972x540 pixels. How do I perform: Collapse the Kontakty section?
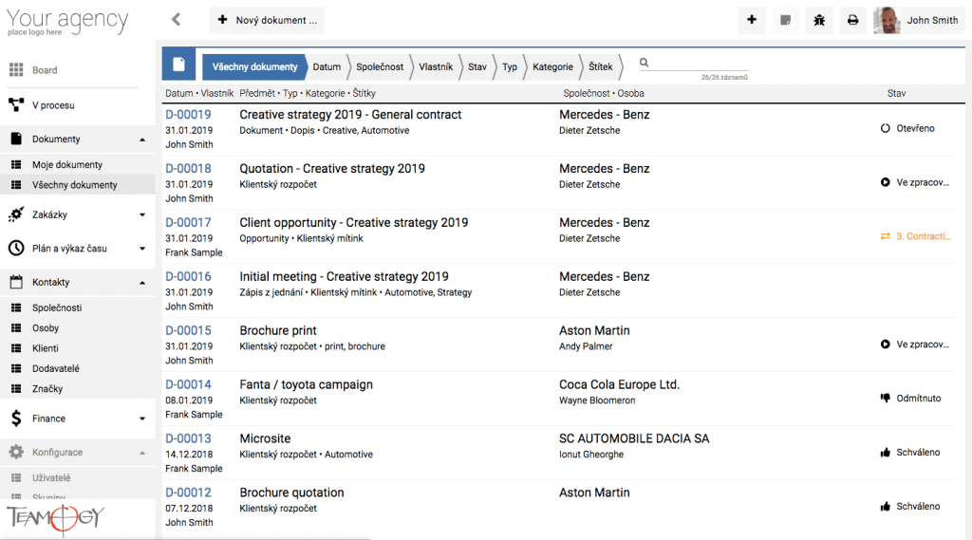click(142, 283)
